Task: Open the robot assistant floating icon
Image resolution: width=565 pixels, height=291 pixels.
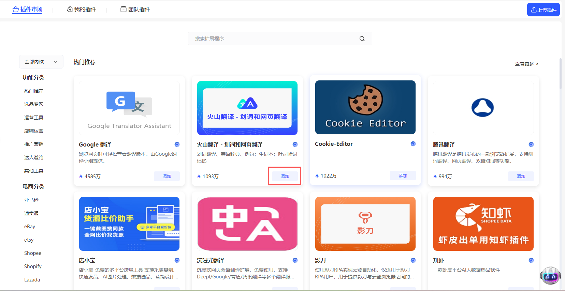Action: [x=551, y=276]
